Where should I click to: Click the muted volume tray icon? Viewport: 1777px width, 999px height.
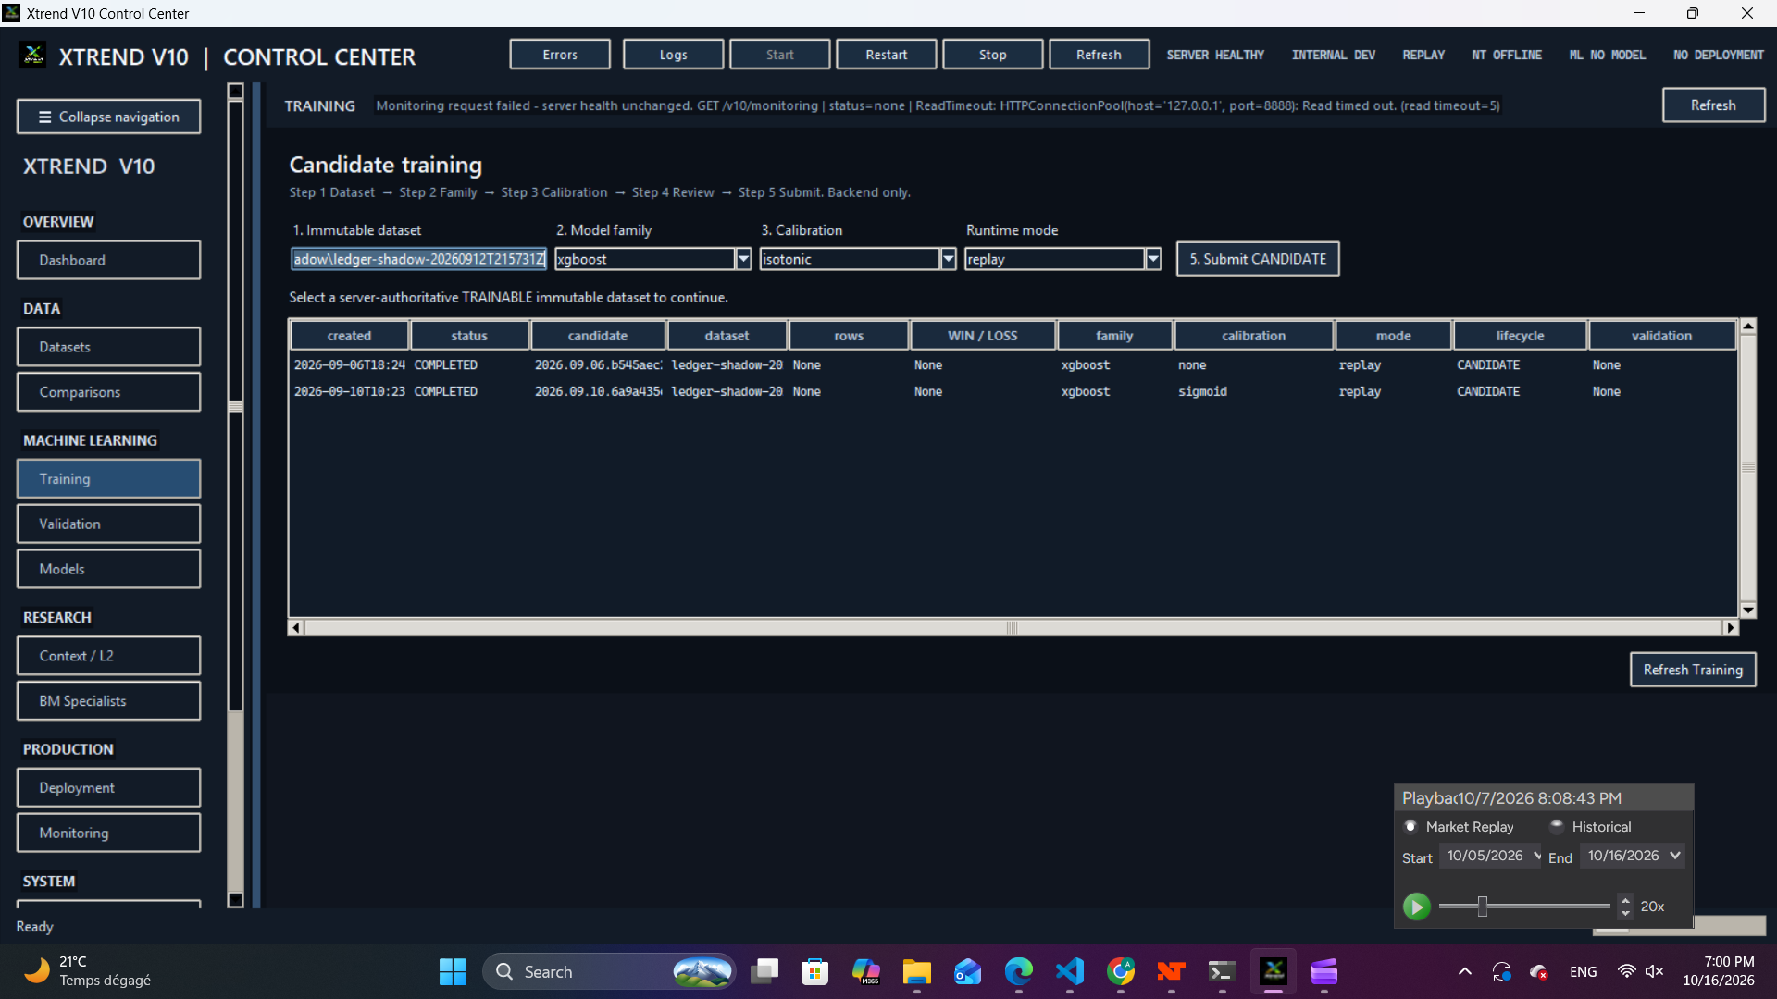point(1654,971)
